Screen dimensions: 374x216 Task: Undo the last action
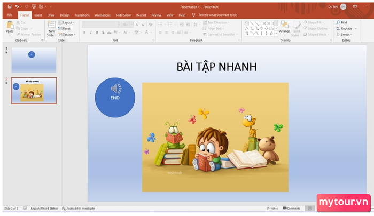(x=17, y=7)
